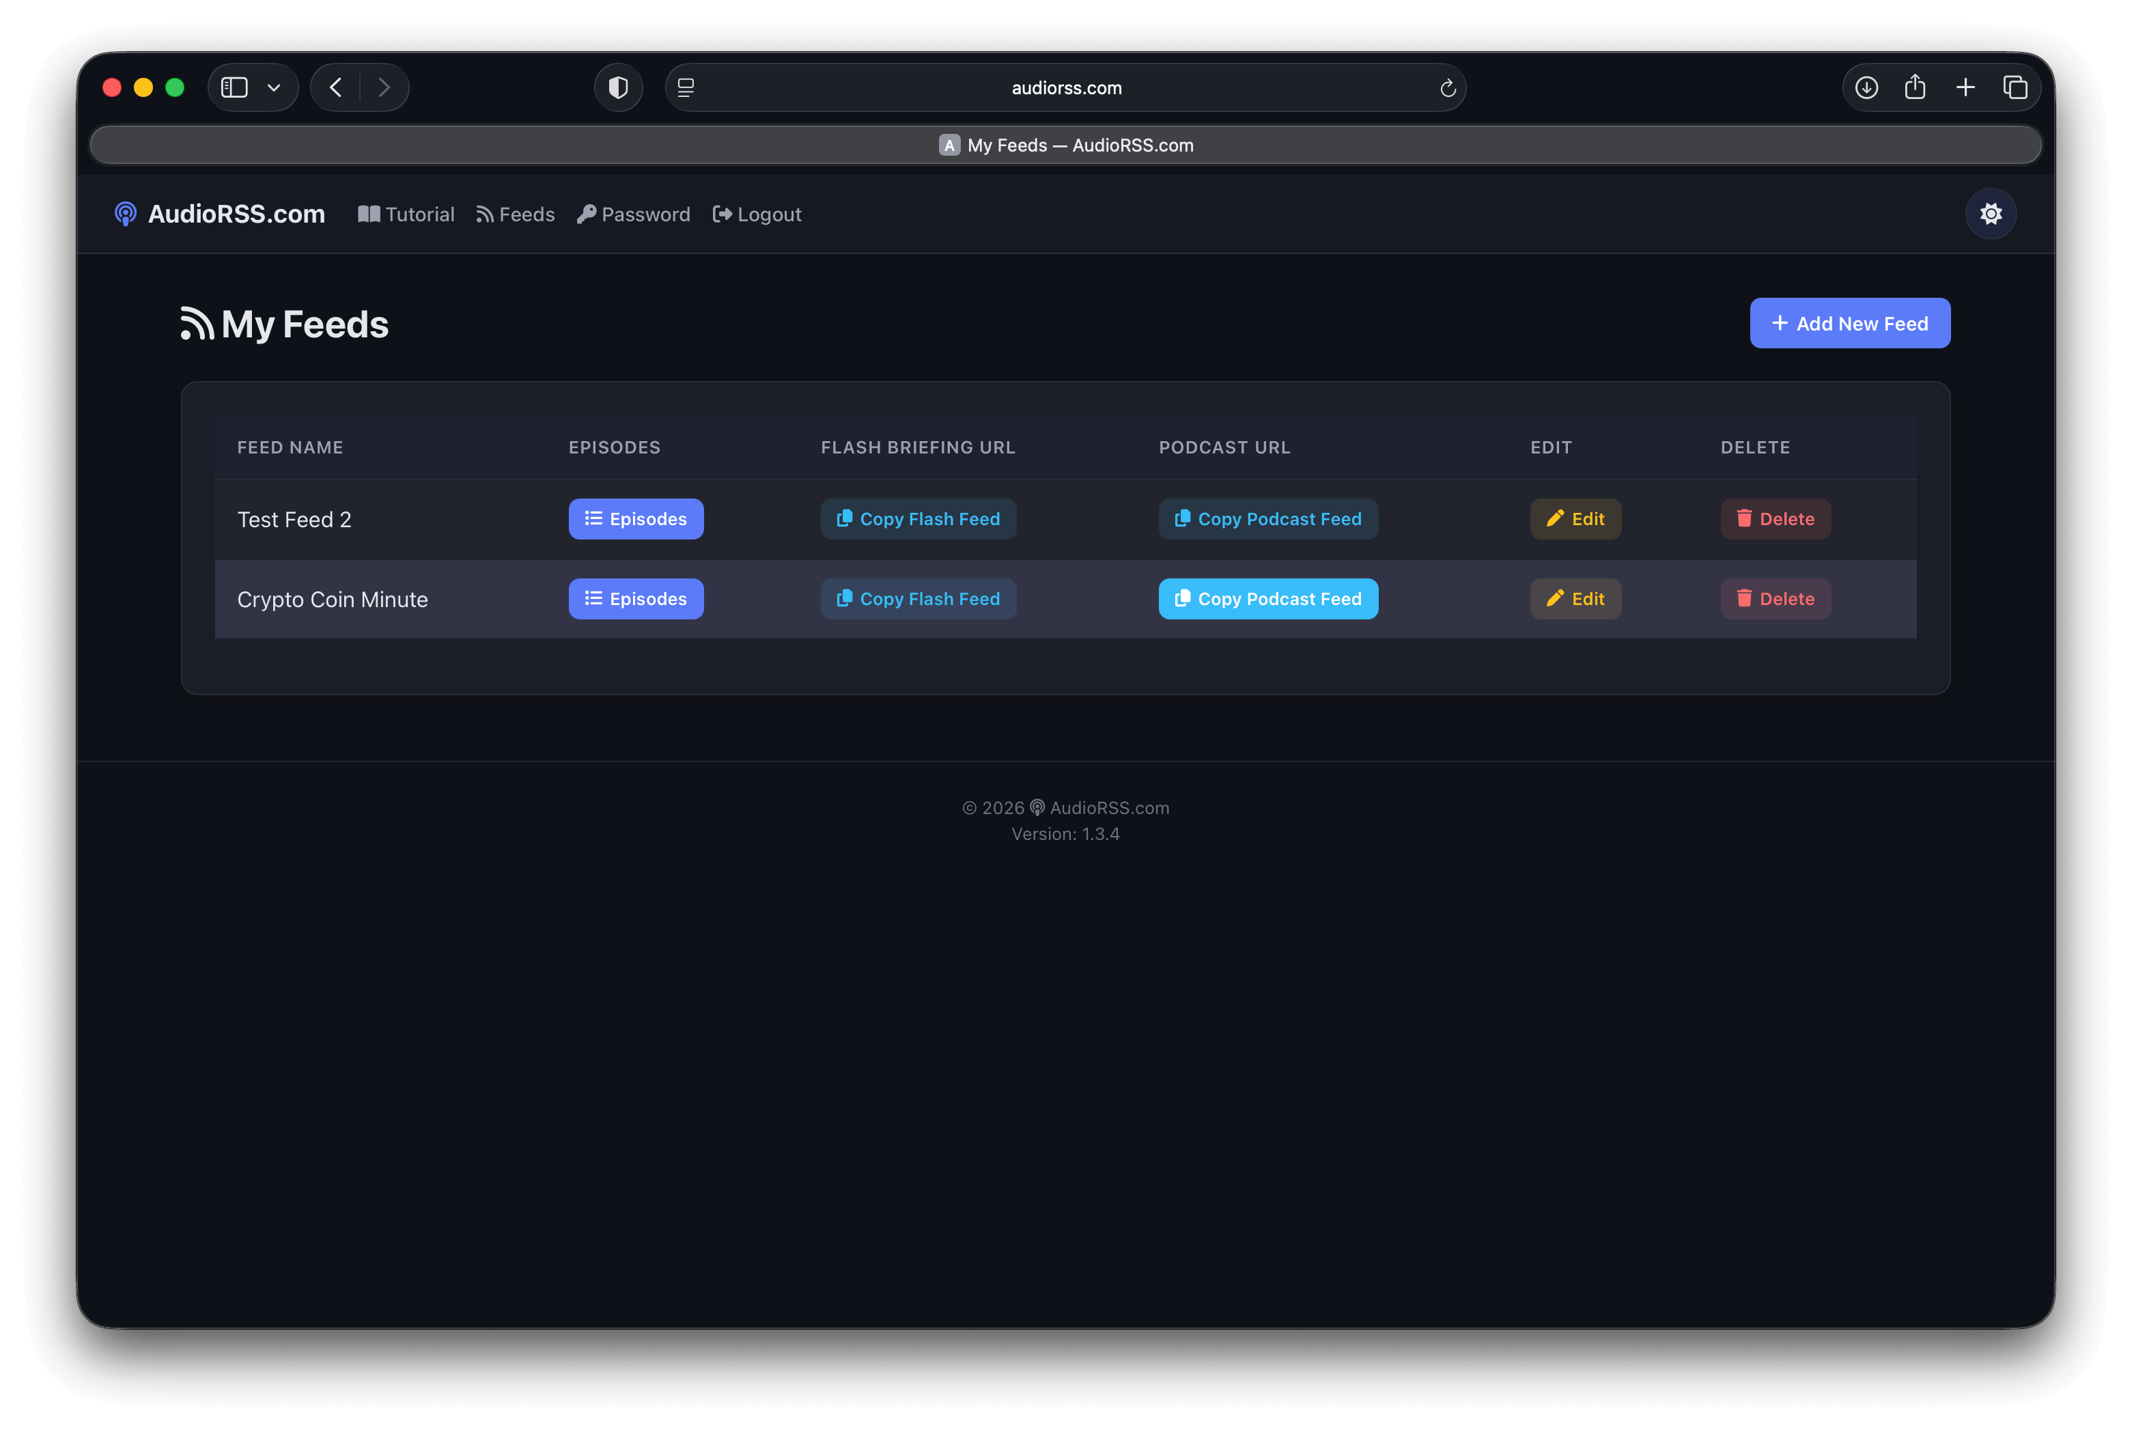The image size is (2132, 1430).
Task: Click the Downloads icon in the browser toolbar
Action: coord(1866,87)
